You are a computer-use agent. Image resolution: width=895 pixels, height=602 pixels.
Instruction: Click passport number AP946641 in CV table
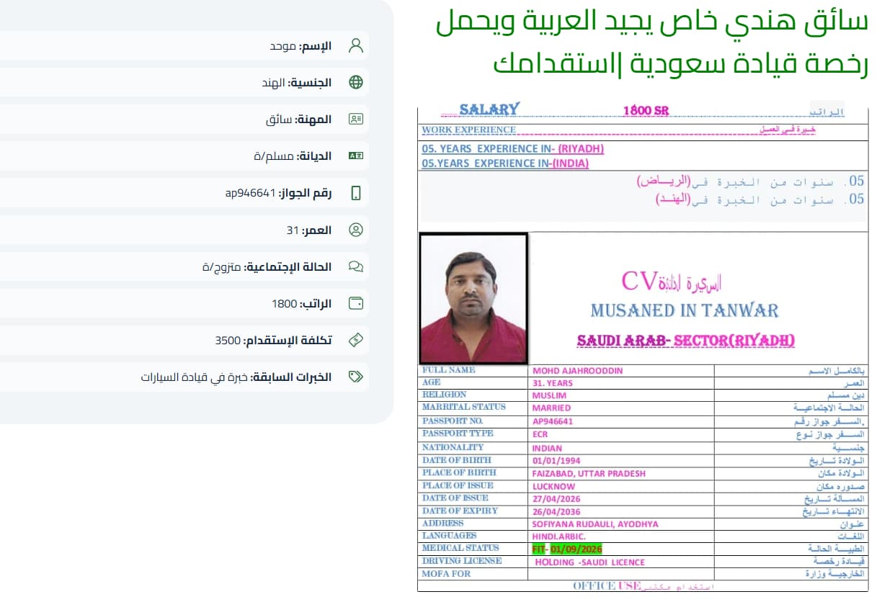pos(553,422)
